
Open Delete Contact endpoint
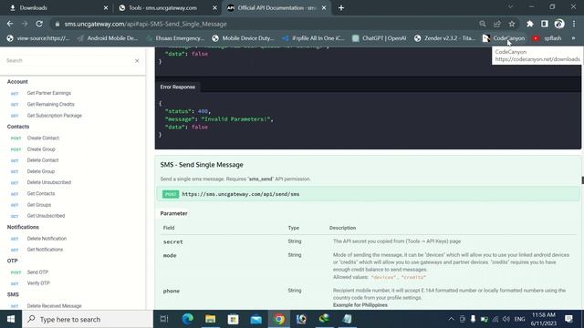pyautogui.click(x=43, y=160)
